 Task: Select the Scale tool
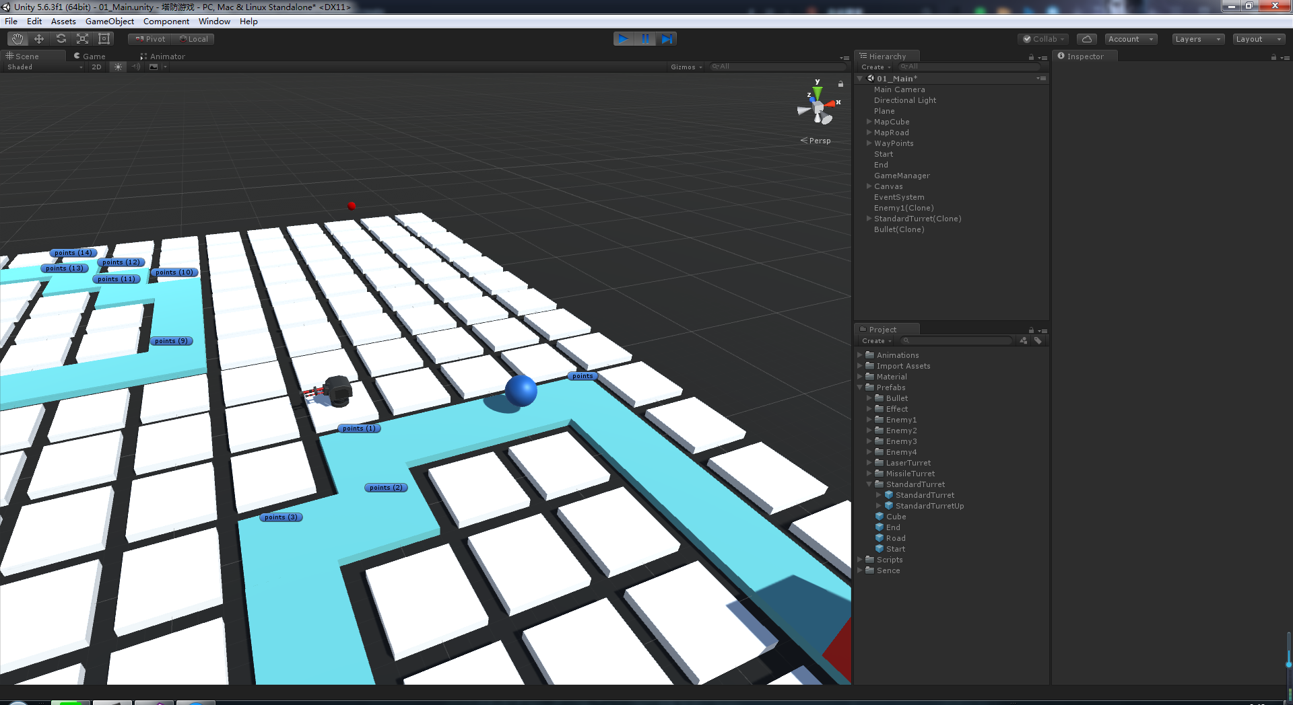click(82, 39)
